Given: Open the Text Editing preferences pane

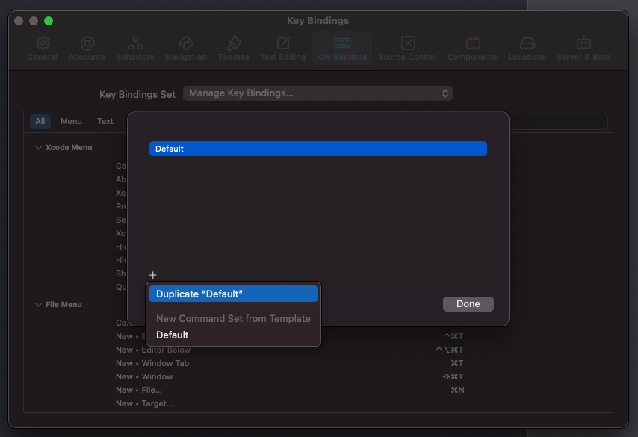Looking at the screenshot, I should (x=283, y=49).
